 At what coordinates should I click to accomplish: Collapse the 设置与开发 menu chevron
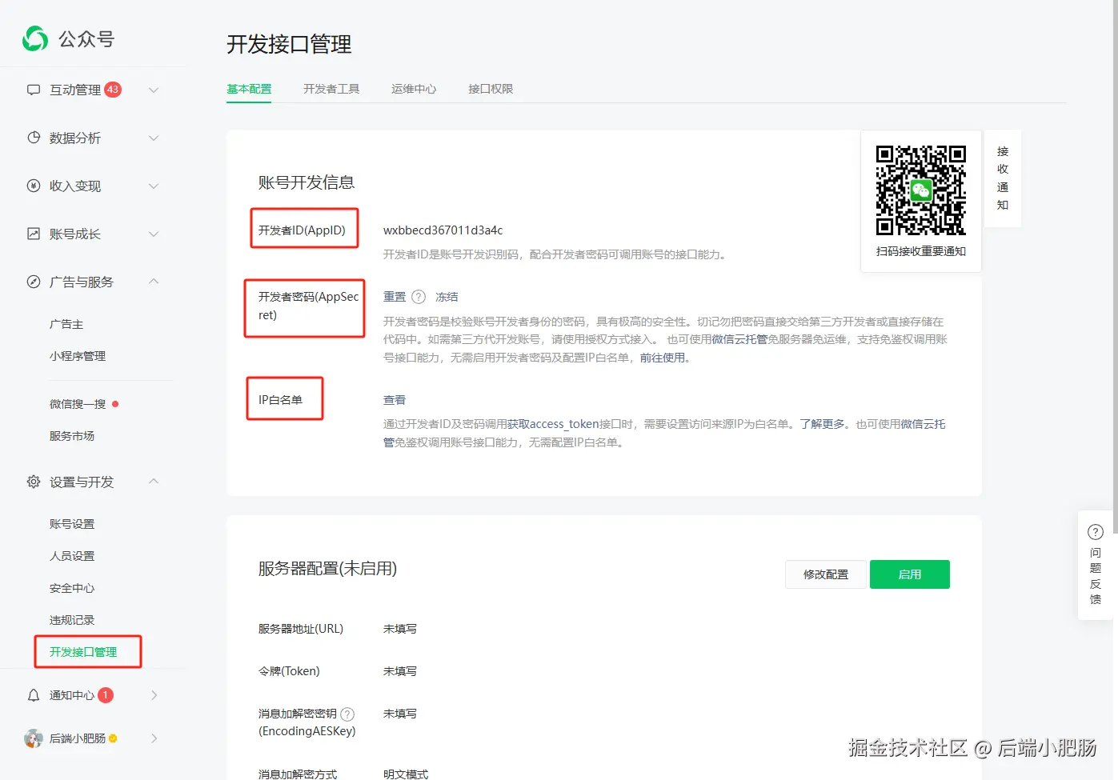(154, 481)
